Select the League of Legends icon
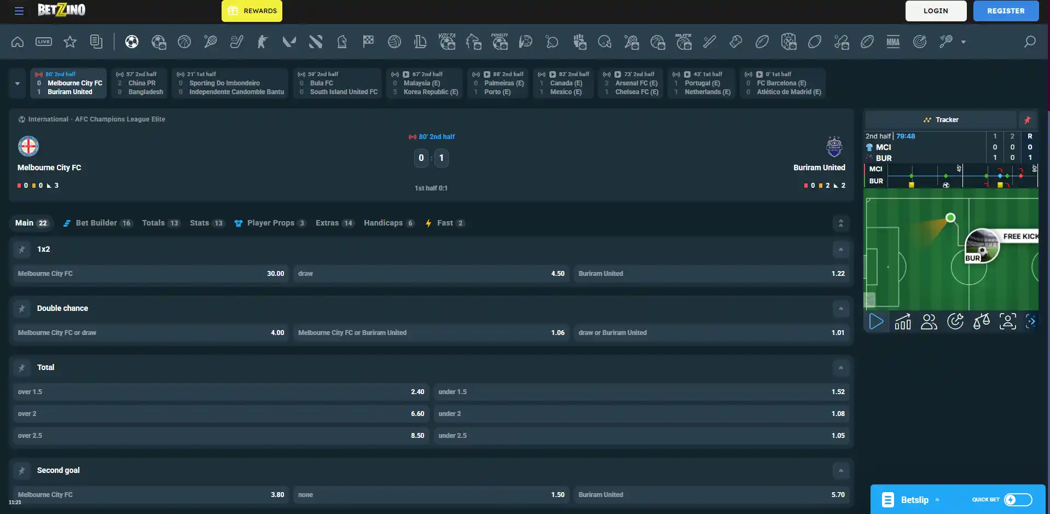The width and height of the screenshot is (1050, 514). click(421, 42)
